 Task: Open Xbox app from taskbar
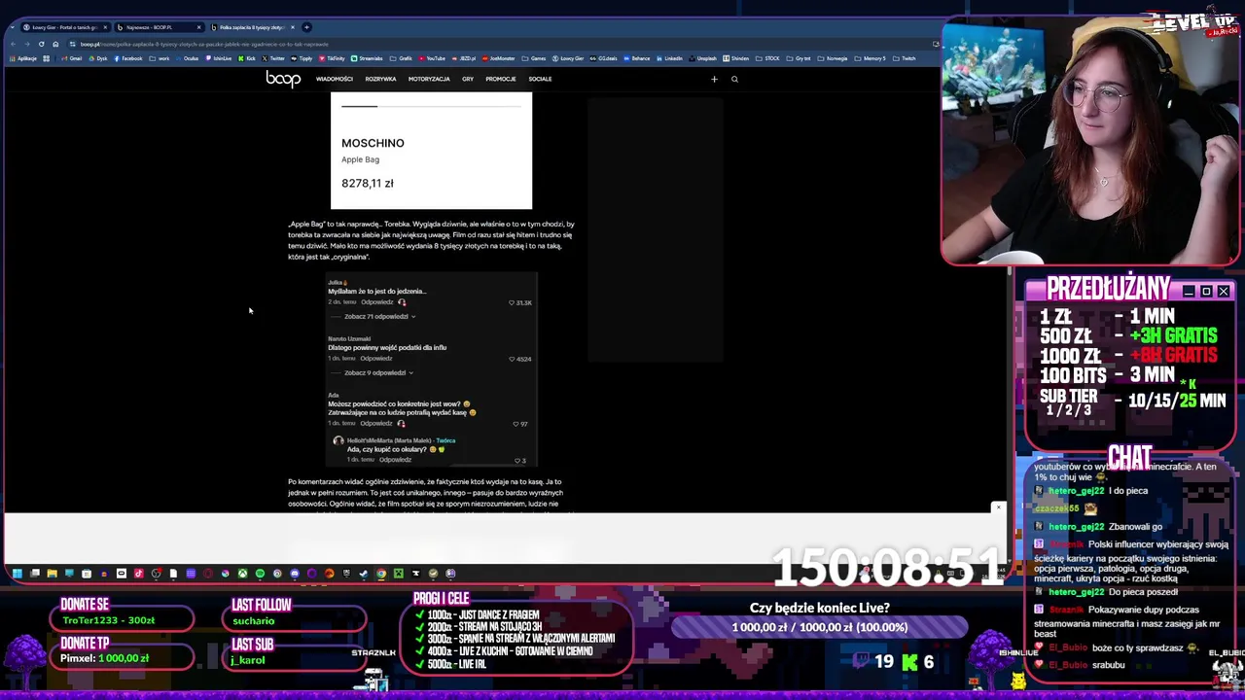(x=242, y=574)
